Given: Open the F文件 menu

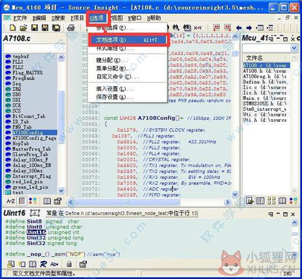Looking at the screenshot, I should tap(20, 18).
